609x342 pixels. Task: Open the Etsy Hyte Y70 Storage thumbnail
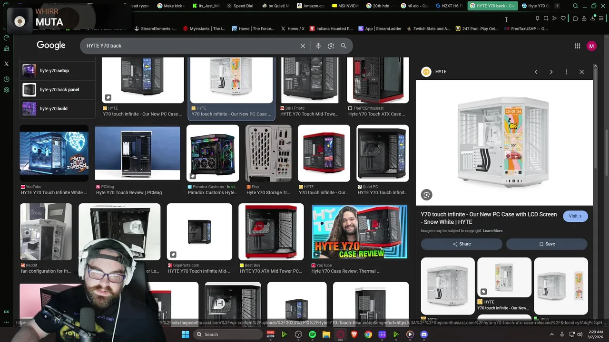coord(268,153)
